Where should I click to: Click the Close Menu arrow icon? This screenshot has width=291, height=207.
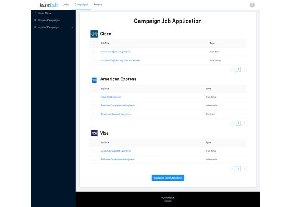click(35, 13)
